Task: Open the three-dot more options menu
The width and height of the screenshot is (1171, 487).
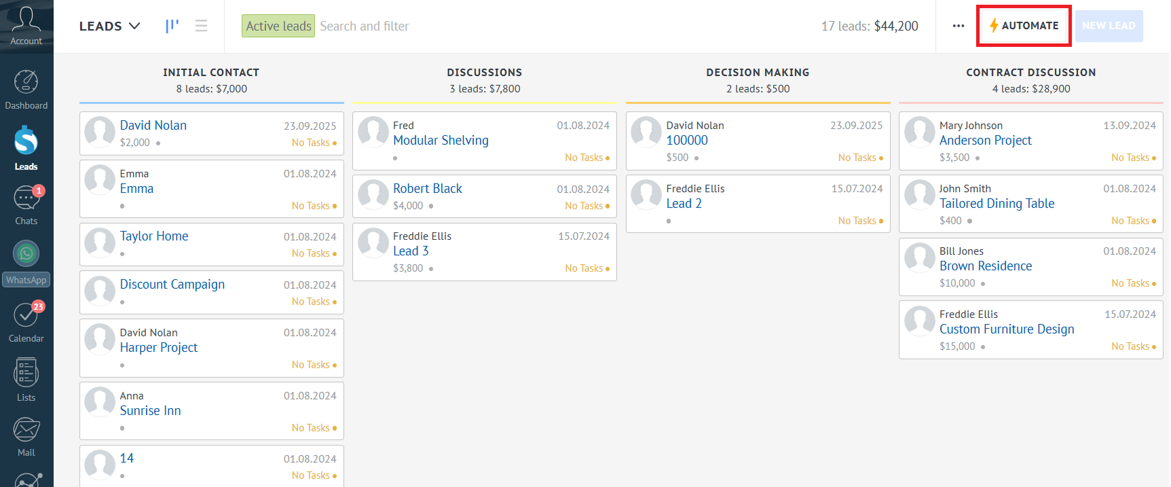Action: [958, 26]
